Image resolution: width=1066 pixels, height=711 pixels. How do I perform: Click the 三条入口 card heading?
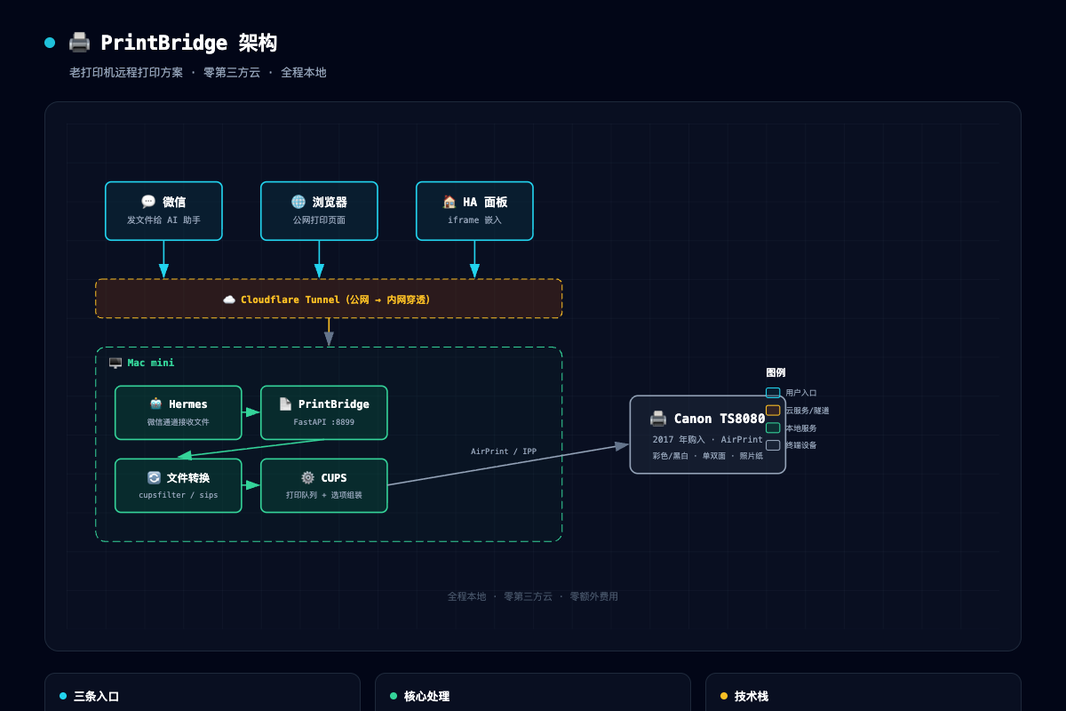pyautogui.click(x=97, y=696)
